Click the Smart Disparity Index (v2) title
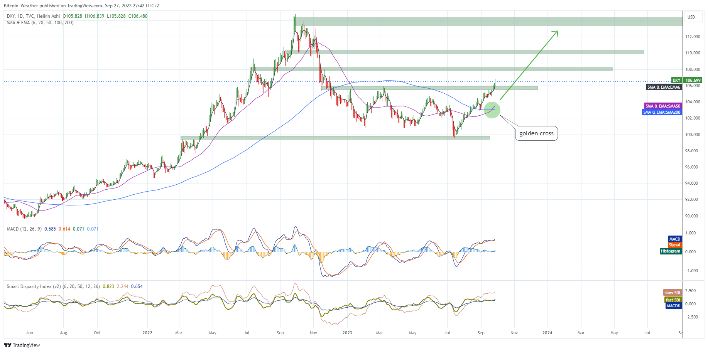The width and height of the screenshot is (708, 352). pos(53,286)
